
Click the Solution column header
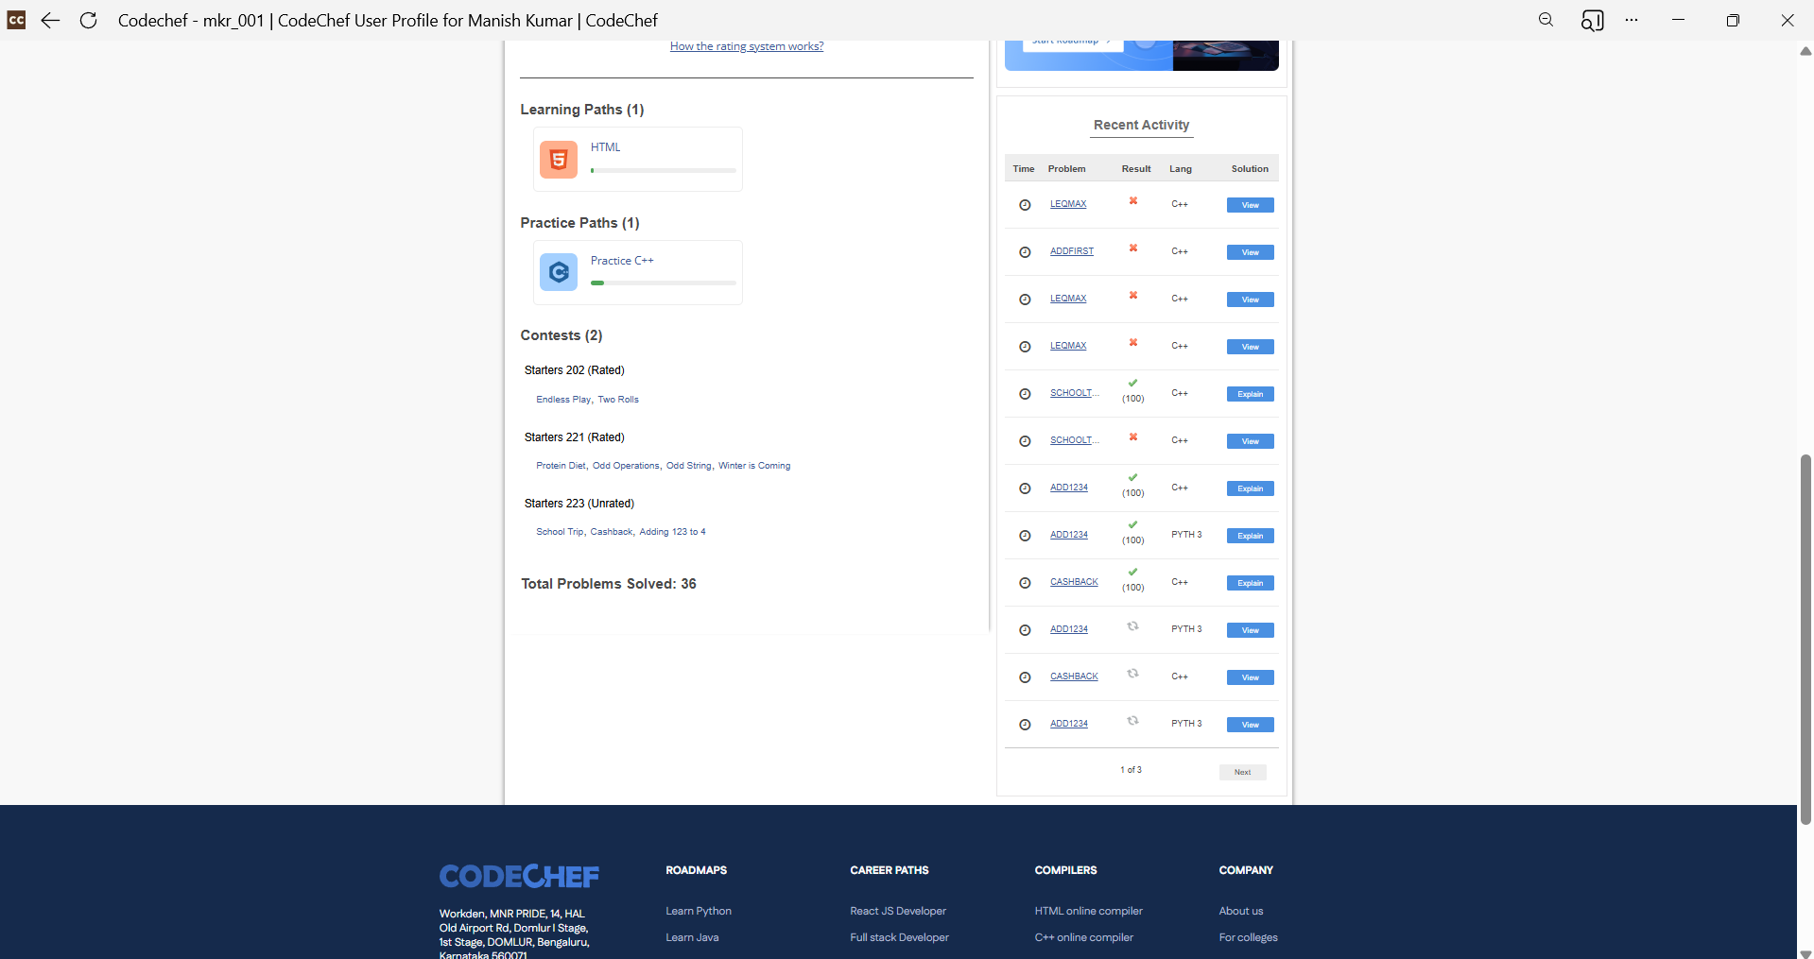1250,169
